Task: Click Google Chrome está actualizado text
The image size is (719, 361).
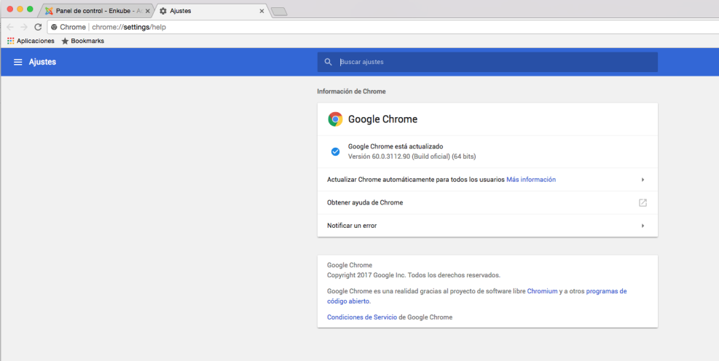Action: point(396,146)
